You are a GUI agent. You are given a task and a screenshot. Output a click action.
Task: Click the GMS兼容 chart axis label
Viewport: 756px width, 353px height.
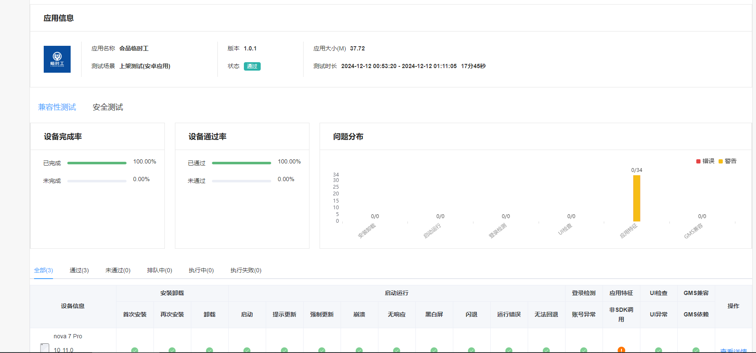(x=693, y=231)
